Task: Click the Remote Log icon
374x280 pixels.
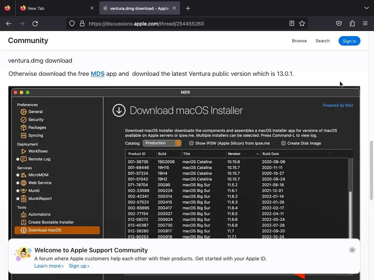Action: tap(23, 159)
